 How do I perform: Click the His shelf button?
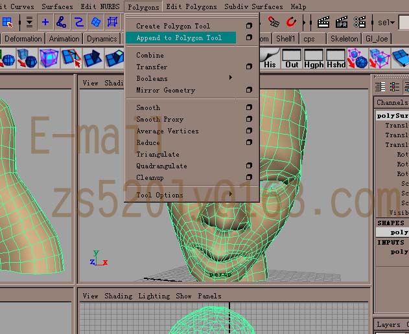(269, 59)
